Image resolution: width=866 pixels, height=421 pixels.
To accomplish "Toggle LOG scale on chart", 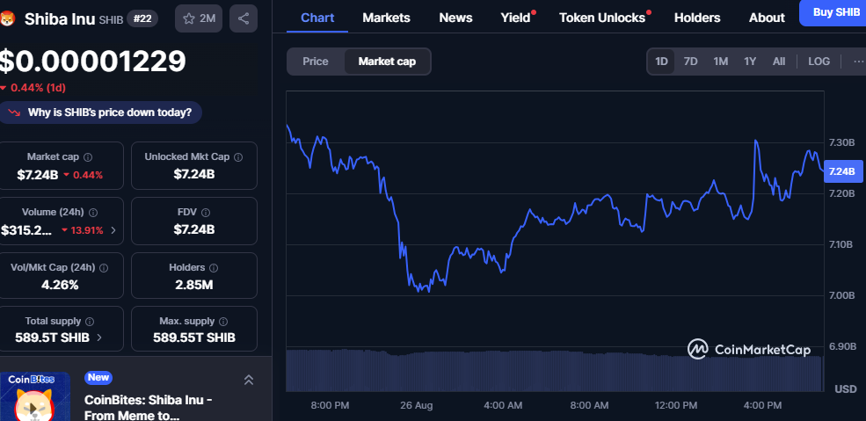I will (x=819, y=62).
